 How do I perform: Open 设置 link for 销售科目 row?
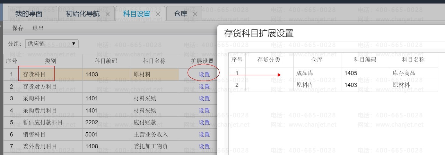pos(204,135)
